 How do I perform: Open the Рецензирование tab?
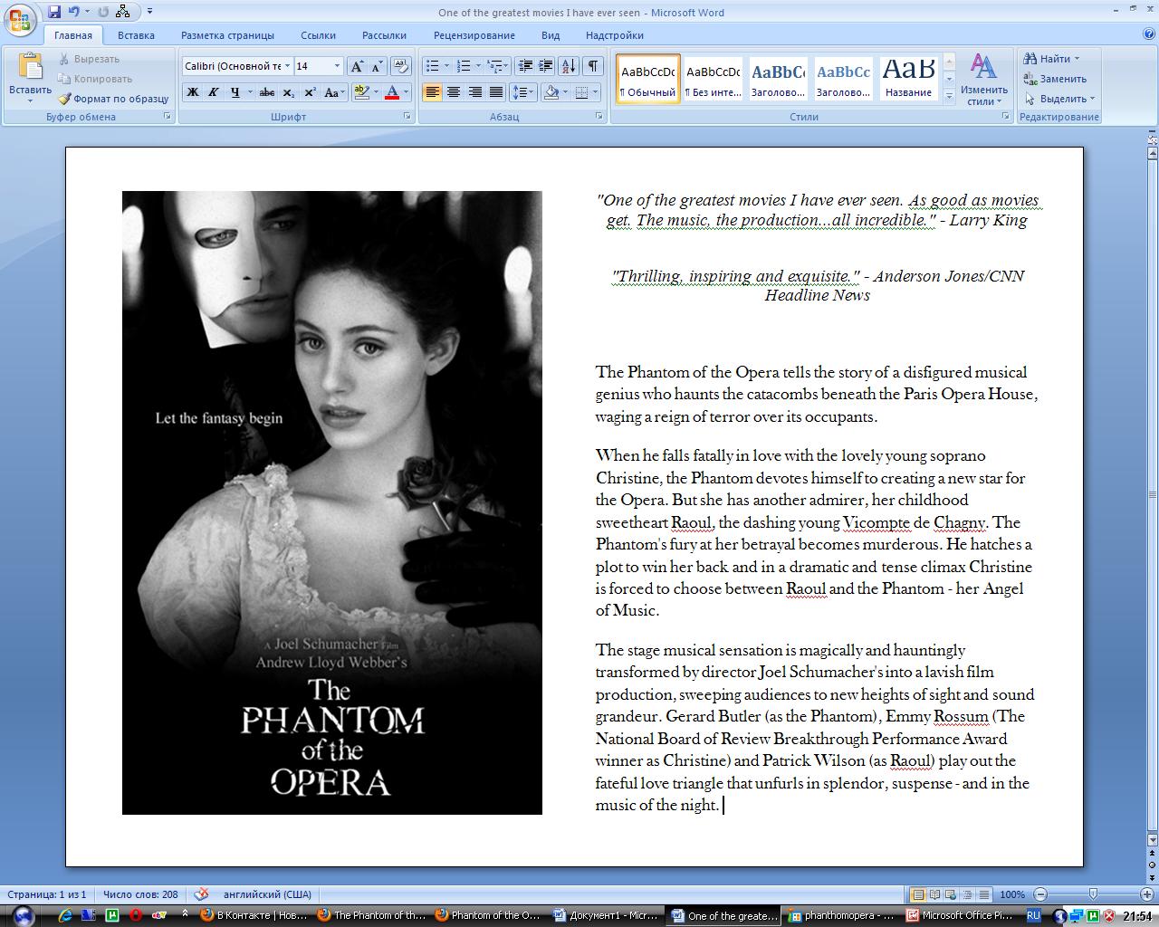[474, 35]
